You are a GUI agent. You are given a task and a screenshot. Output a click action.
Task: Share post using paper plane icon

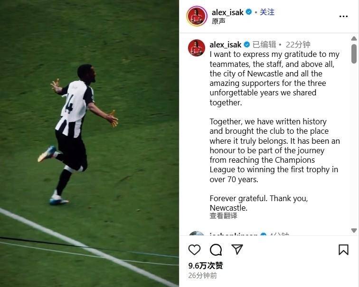pyautogui.click(x=237, y=249)
